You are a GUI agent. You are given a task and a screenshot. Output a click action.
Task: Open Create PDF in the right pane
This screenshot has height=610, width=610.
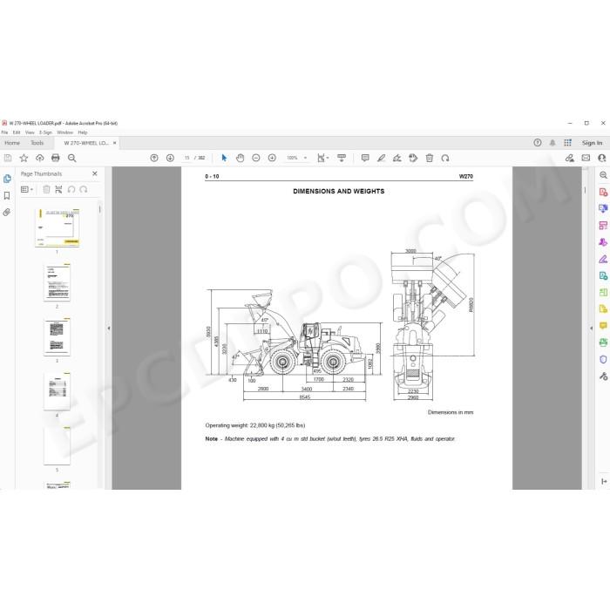point(603,193)
